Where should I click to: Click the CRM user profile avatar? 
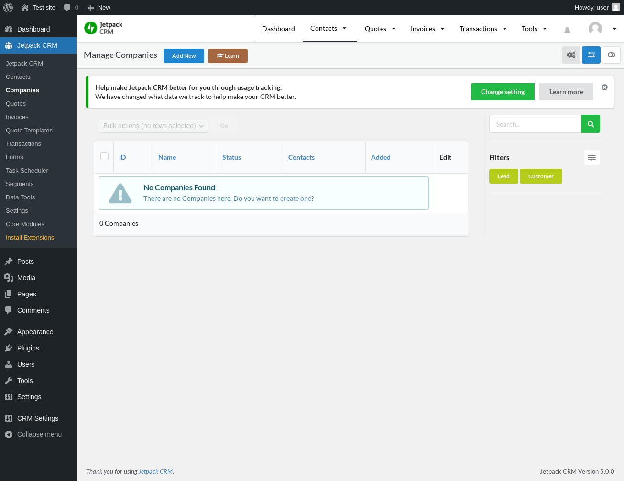595,29
